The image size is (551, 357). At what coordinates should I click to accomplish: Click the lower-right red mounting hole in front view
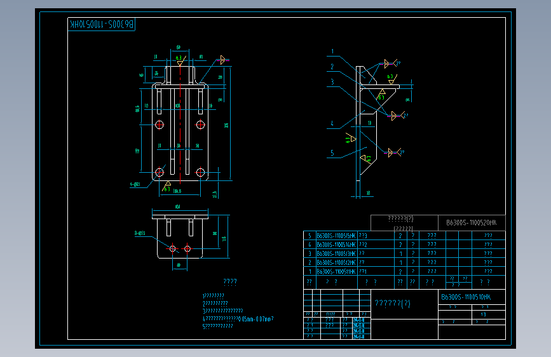(x=200, y=172)
